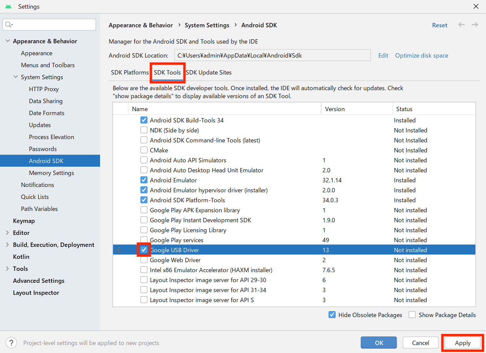
Task: Click the Android Studio logo in the title bar
Action: tap(8, 7)
